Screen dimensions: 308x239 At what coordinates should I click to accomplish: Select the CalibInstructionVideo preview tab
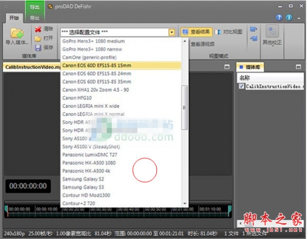tap(32, 67)
